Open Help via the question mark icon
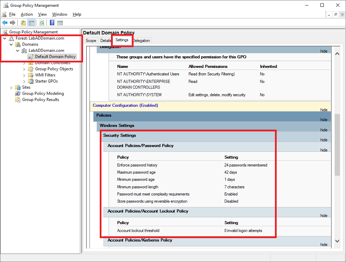This screenshot has height=262, width=346. pyautogui.click(x=52, y=23)
